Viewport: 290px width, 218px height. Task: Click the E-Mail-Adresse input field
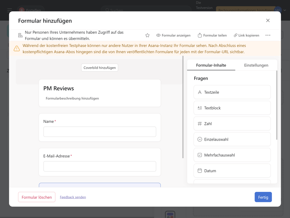(100, 166)
